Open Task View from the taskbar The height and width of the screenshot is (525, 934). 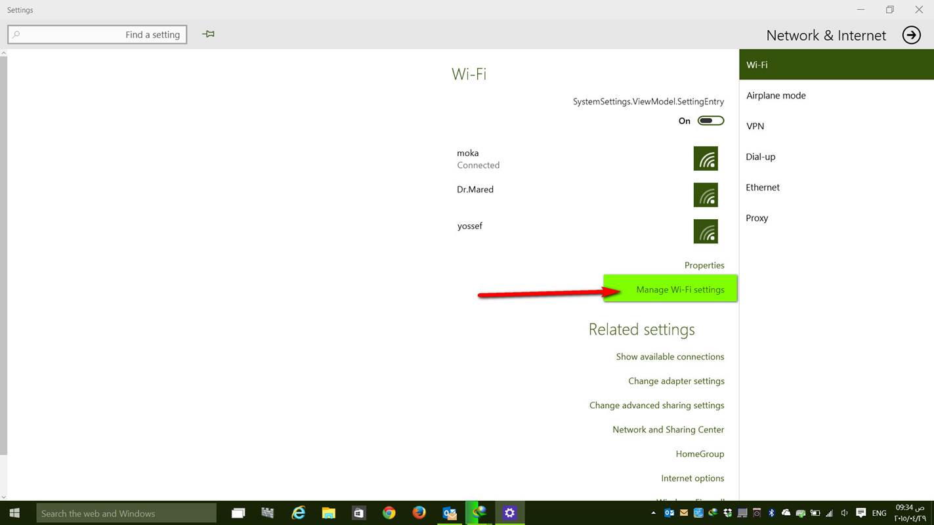[x=238, y=513]
